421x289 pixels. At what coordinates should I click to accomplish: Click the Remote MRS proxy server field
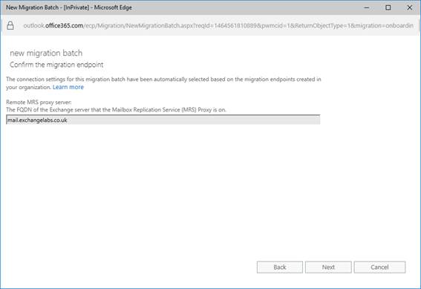163,120
